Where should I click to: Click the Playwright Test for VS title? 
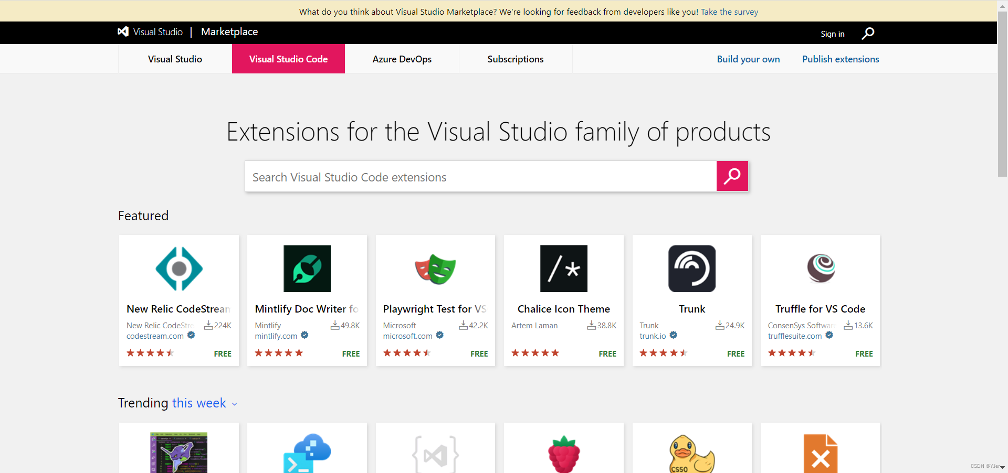pos(435,309)
